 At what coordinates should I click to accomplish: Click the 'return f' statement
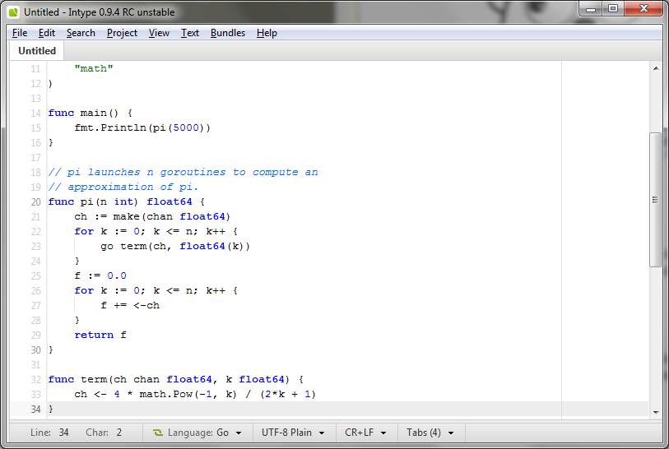[x=100, y=336]
